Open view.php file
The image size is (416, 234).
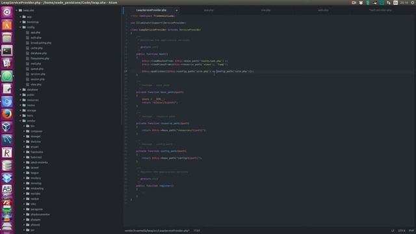tap(36, 84)
